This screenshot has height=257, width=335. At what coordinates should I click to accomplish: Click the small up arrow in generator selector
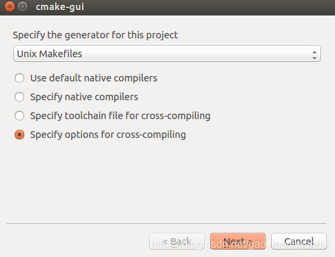(x=314, y=52)
